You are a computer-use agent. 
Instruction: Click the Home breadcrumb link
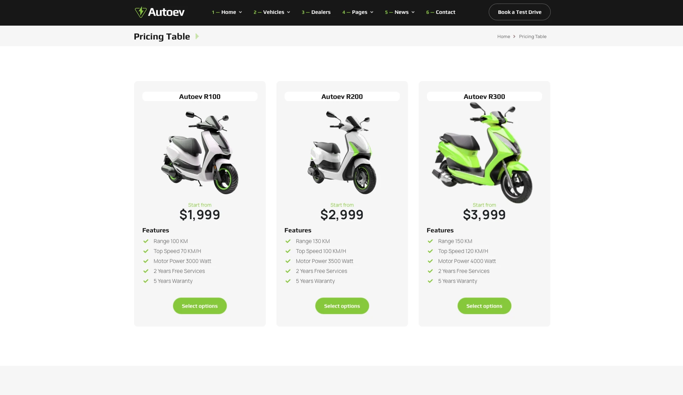point(503,37)
